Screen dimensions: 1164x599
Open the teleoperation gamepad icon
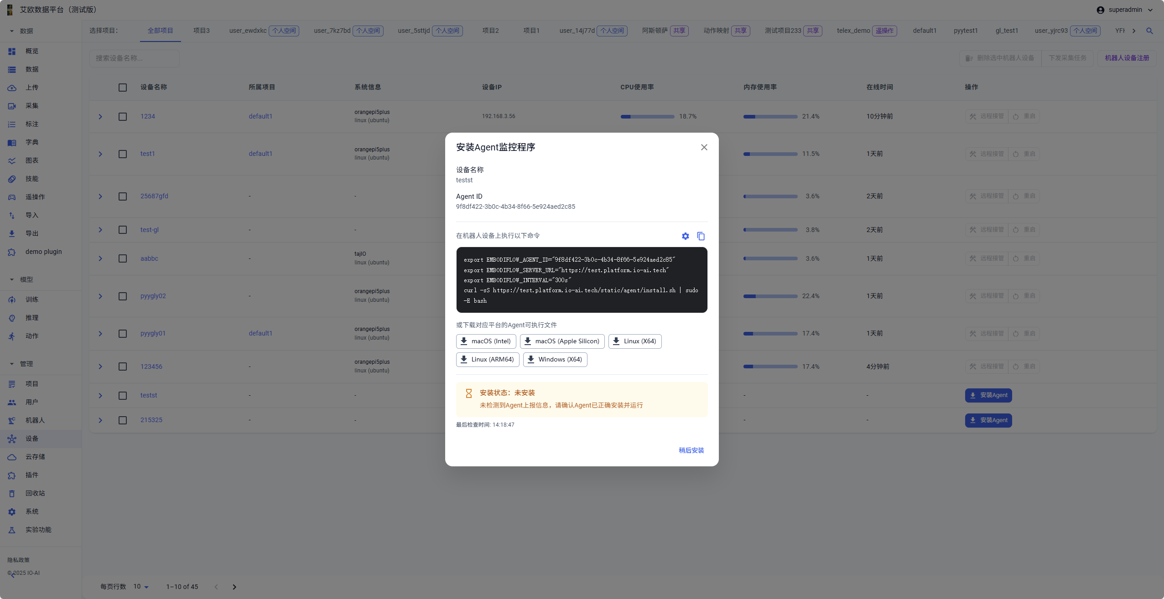[12, 197]
